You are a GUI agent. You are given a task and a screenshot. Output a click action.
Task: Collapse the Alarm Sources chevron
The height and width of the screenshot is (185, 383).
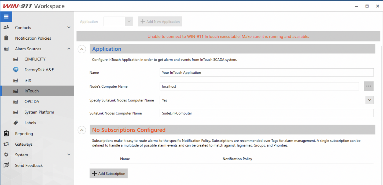69,49
